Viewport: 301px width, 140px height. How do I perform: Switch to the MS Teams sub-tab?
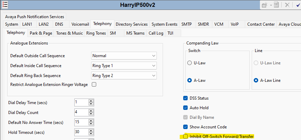click(135, 33)
